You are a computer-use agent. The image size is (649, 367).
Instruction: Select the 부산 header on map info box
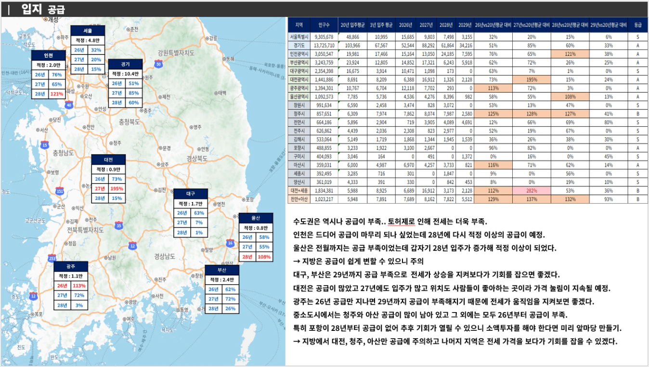(222, 270)
